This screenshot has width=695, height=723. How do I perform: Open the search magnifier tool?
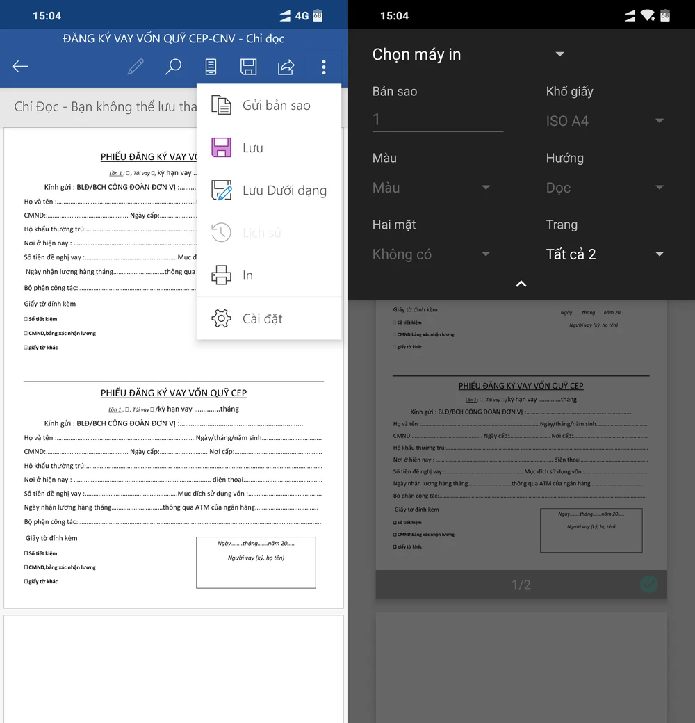coord(173,67)
